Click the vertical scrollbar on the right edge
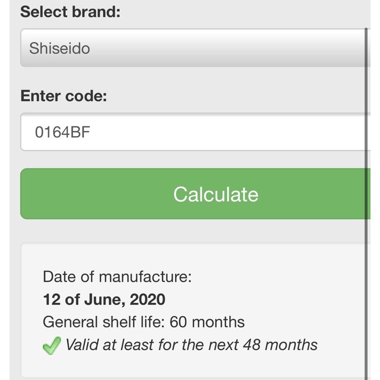 tap(366, 203)
